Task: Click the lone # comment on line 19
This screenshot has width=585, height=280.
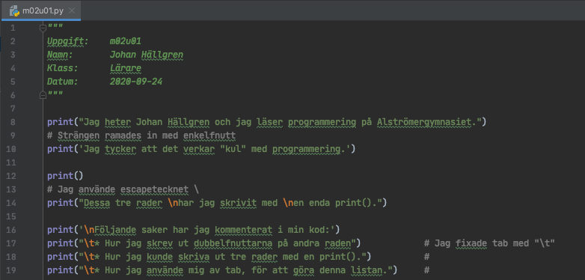Action: 427,270
